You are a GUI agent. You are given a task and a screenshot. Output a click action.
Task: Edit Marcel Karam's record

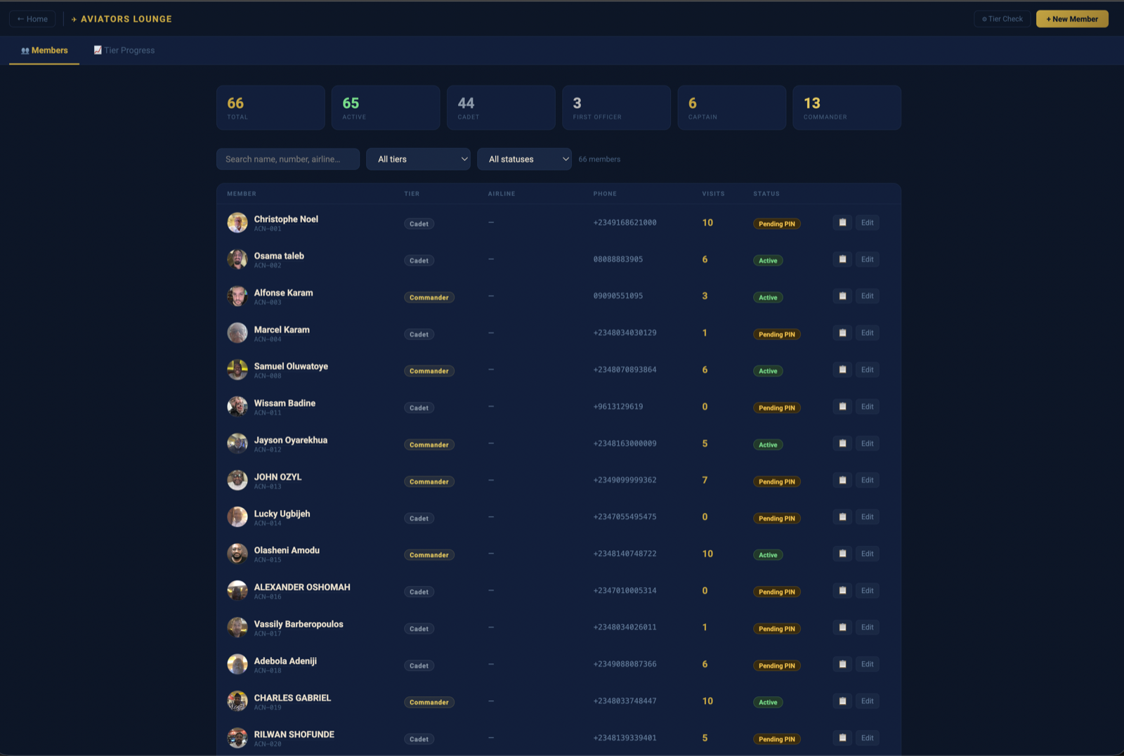pyautogui.click(x=868, y=333)
